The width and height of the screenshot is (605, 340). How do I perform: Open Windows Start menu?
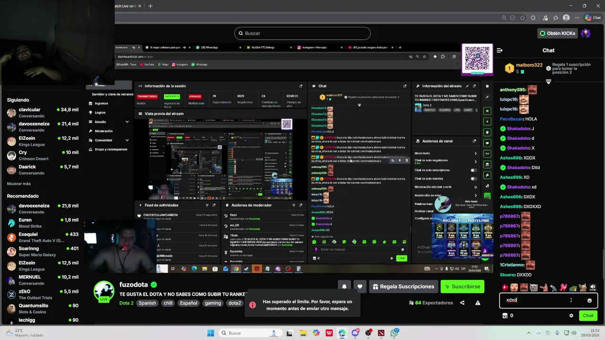click(x=210, y=333)
